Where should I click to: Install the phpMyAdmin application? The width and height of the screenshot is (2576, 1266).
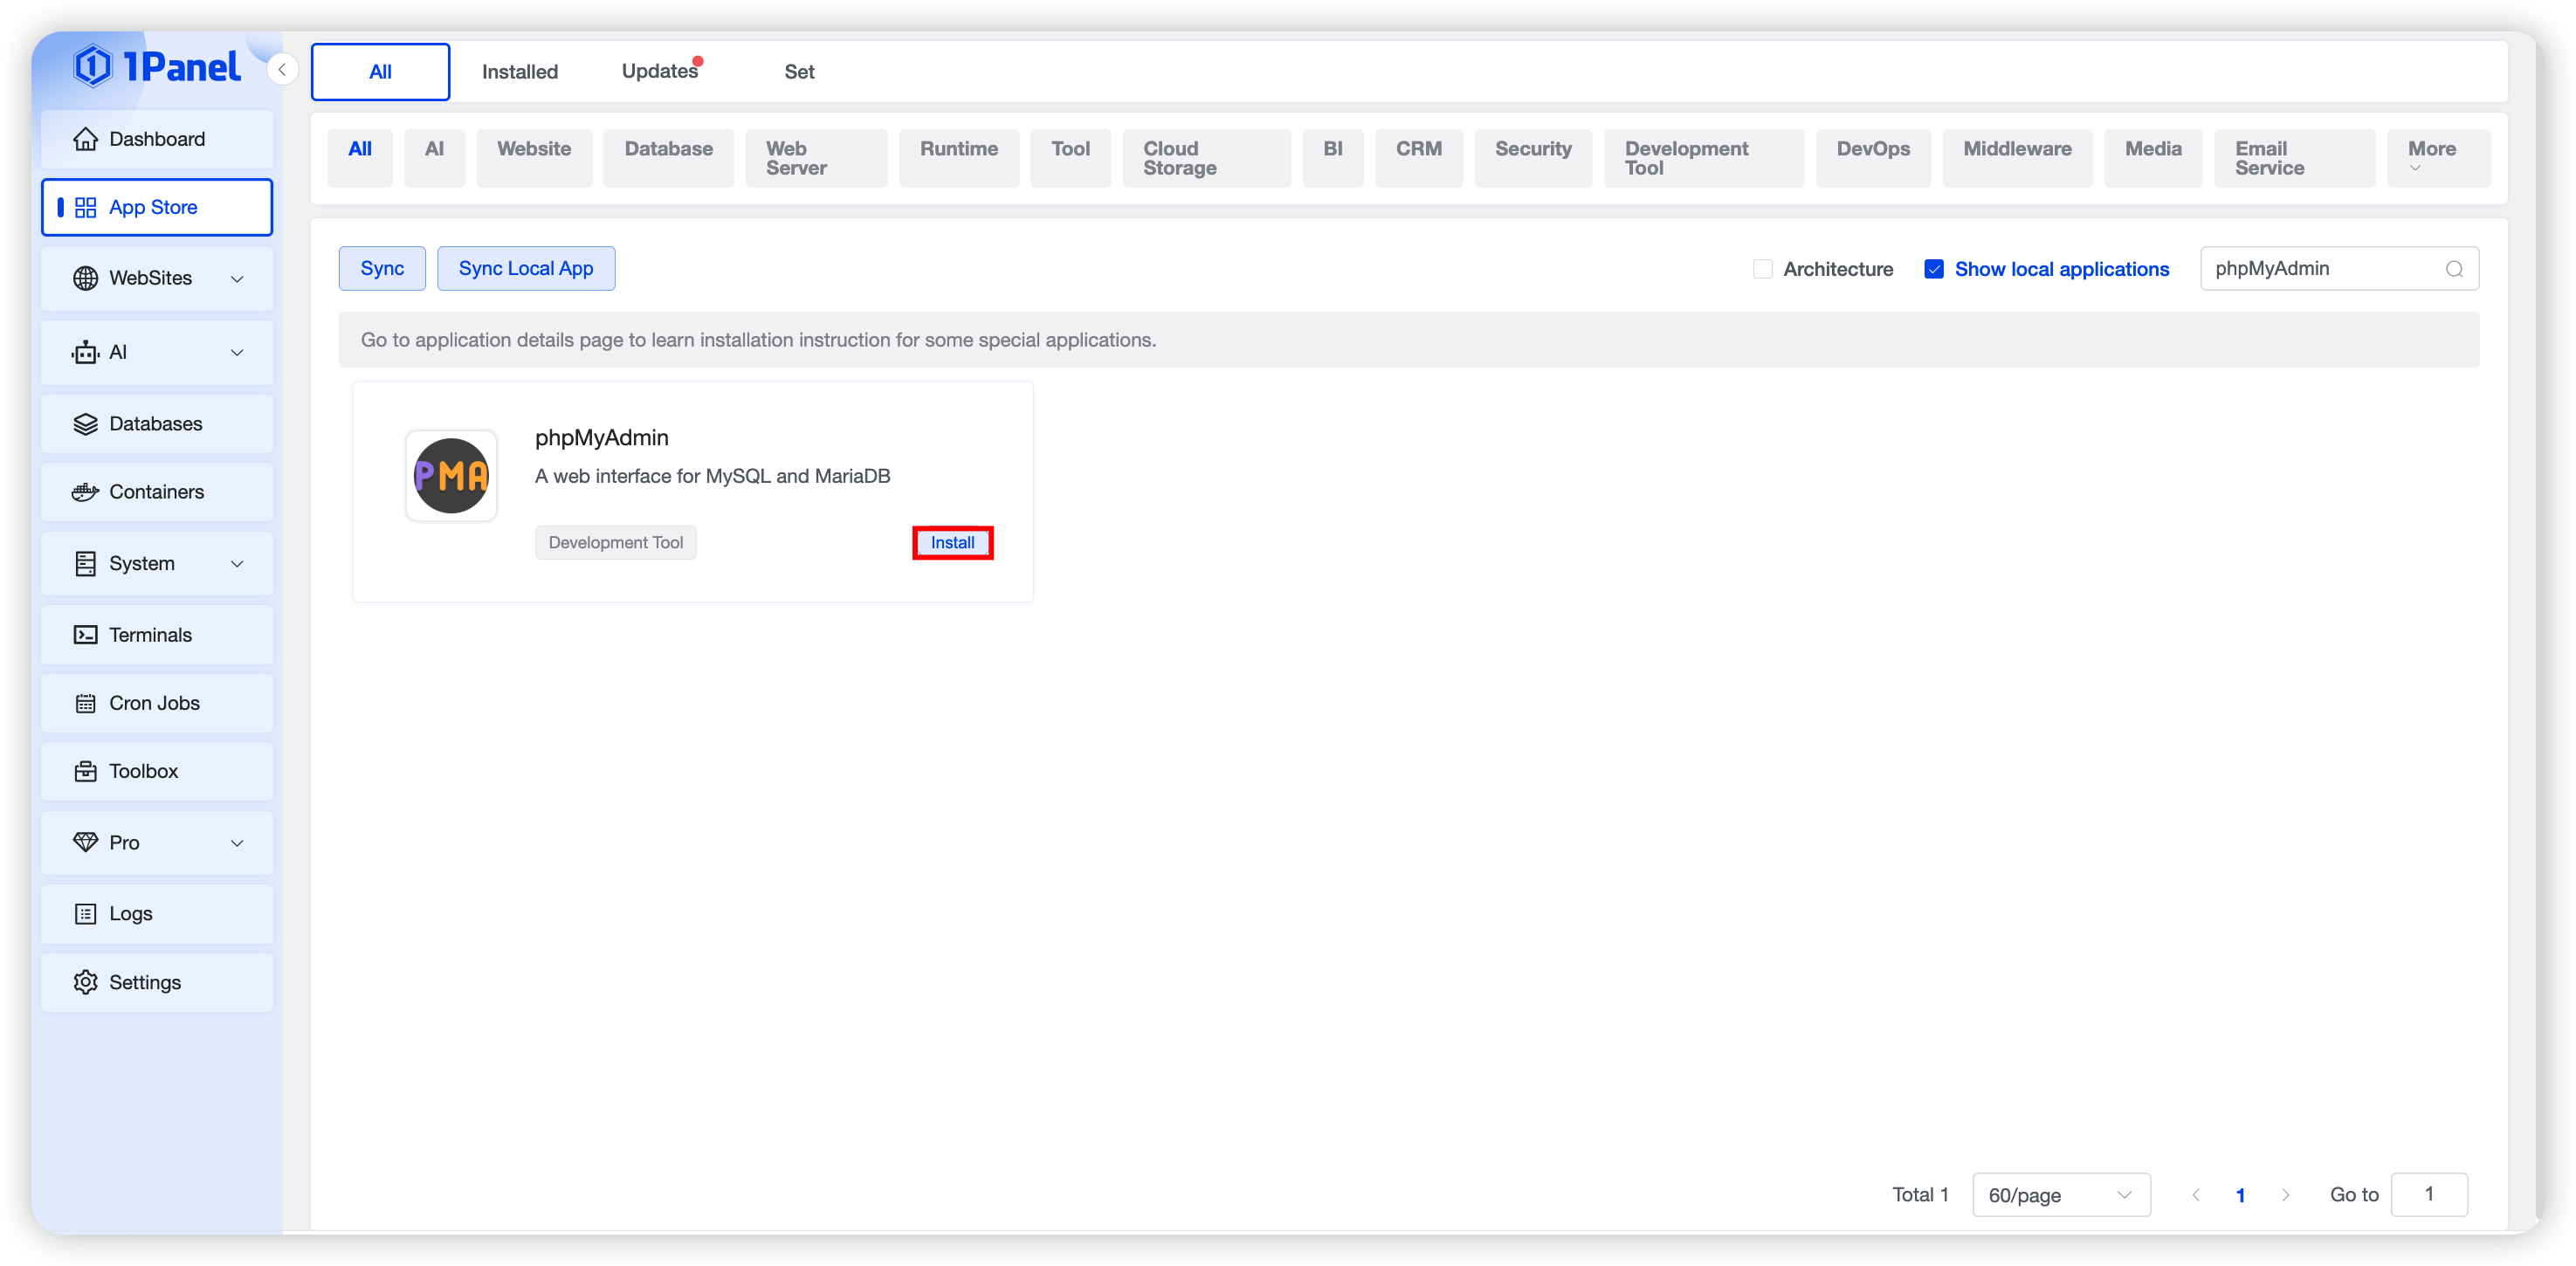[952, 543]
